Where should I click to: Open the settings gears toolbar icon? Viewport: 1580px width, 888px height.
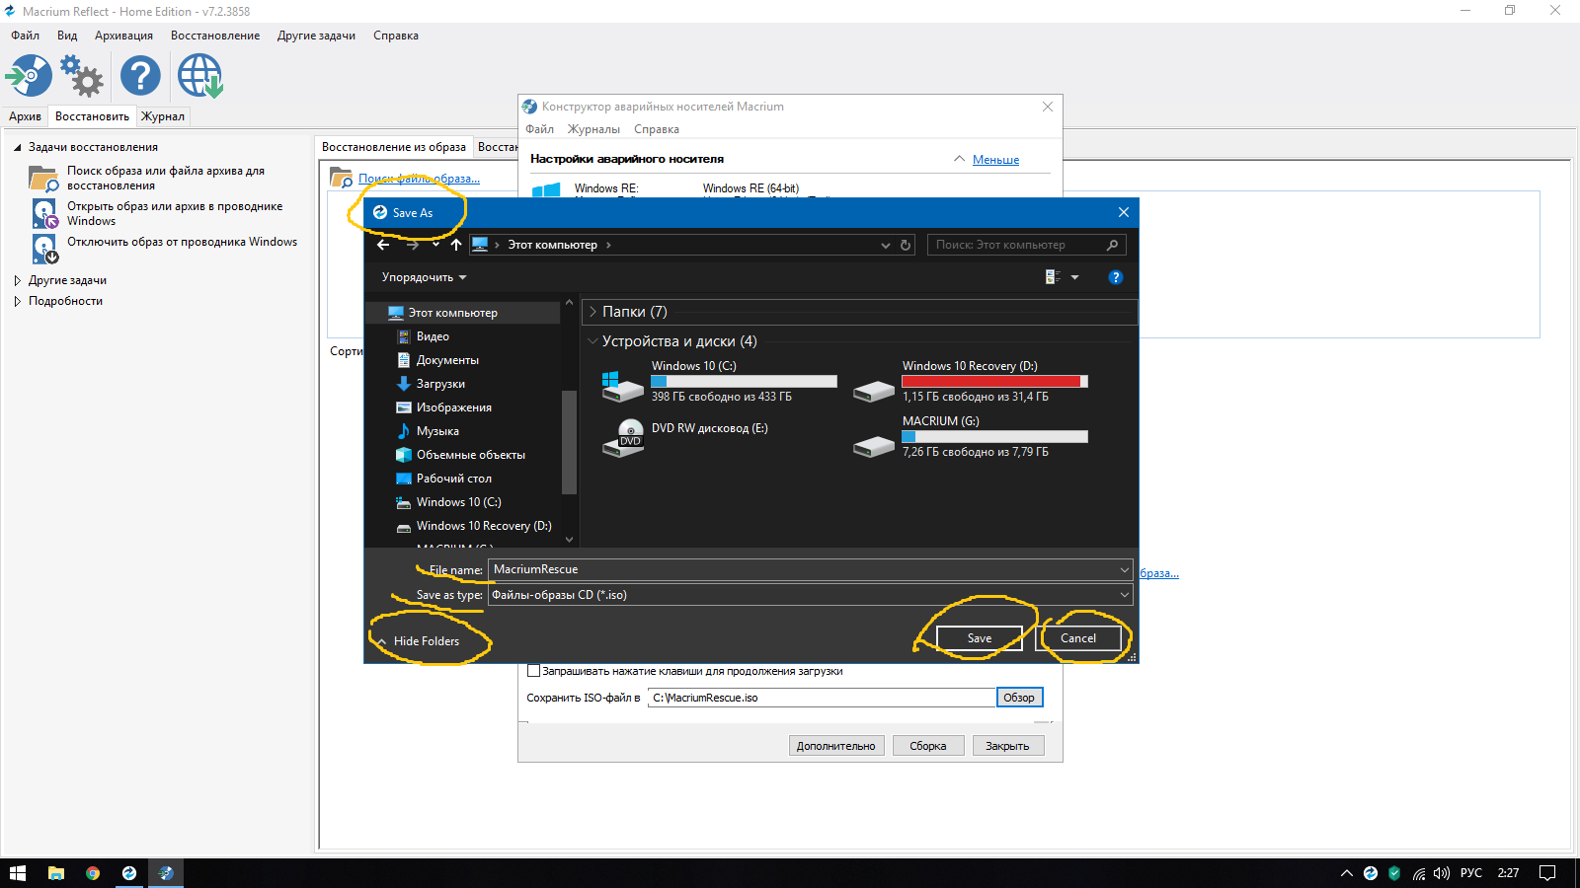point(82,76)
